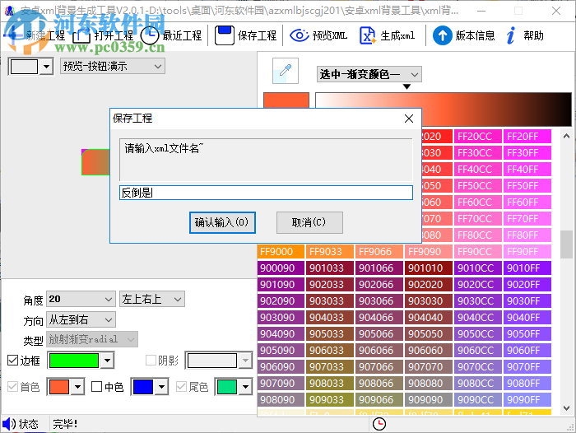Image resolution: width=576 pixels, height=433 pixels.
Task: Pick color swatch FF9066
Action: (x=379, y=251)
